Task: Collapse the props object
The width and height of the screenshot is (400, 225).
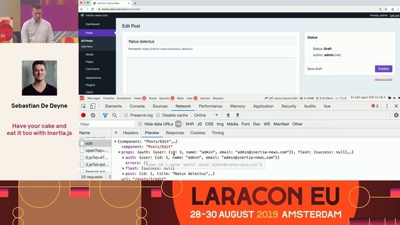Action: [x=119, y=152]
